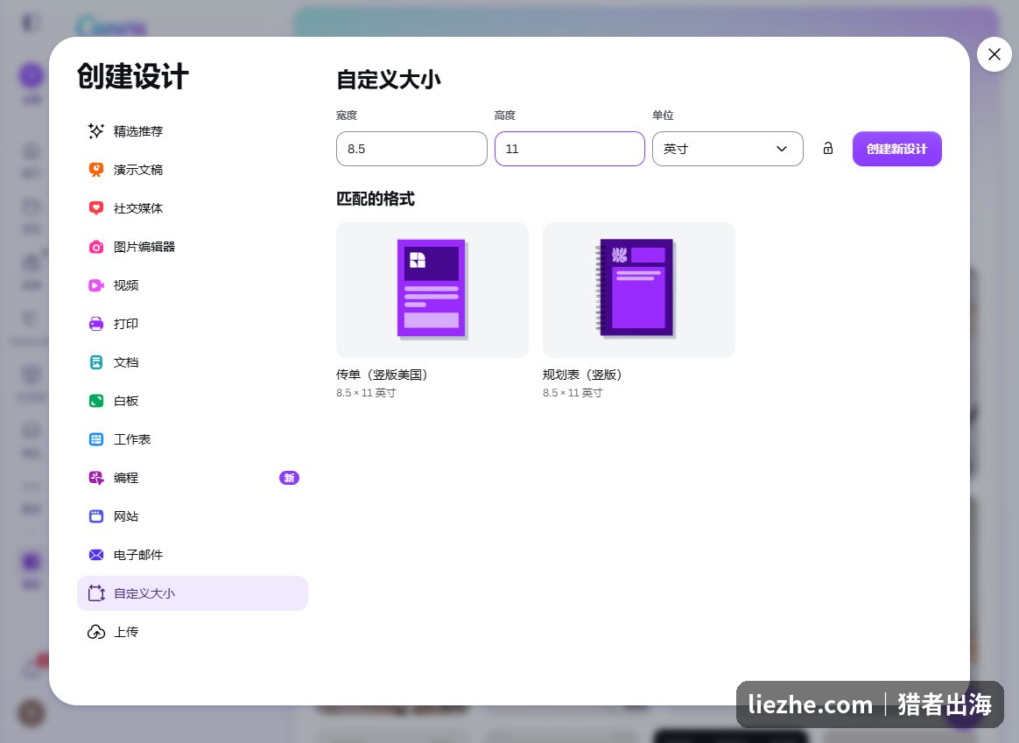
Task: Click the blue 工作表 sheet icon
Action: point(96,439)
